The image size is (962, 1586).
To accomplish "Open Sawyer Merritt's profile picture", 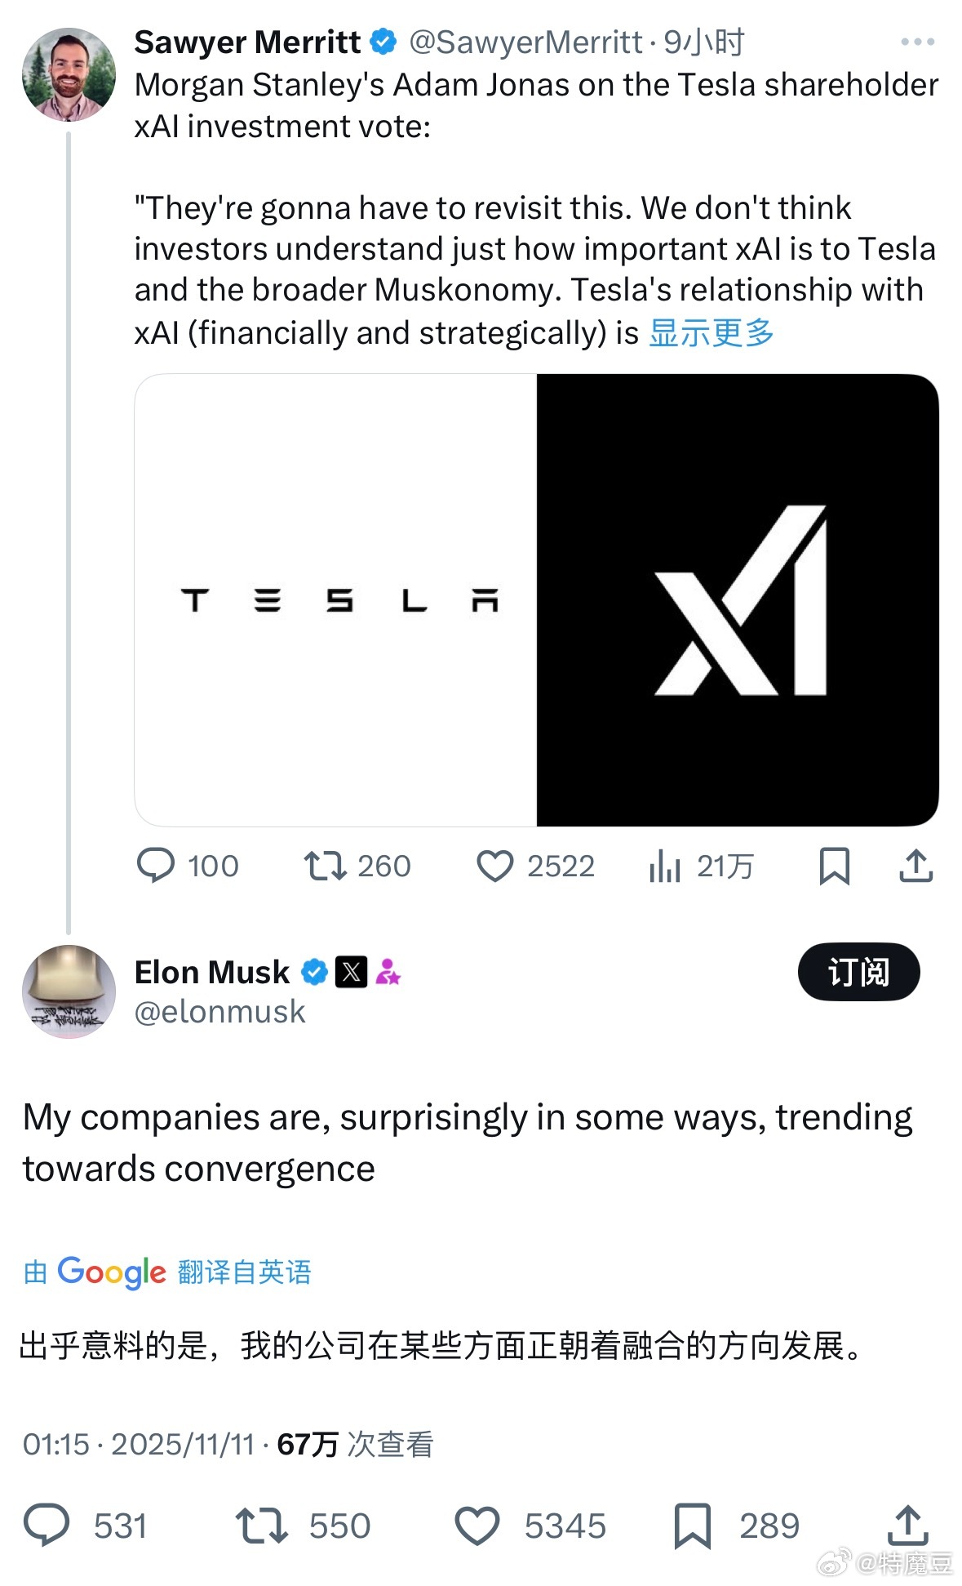I will (69, 74).
